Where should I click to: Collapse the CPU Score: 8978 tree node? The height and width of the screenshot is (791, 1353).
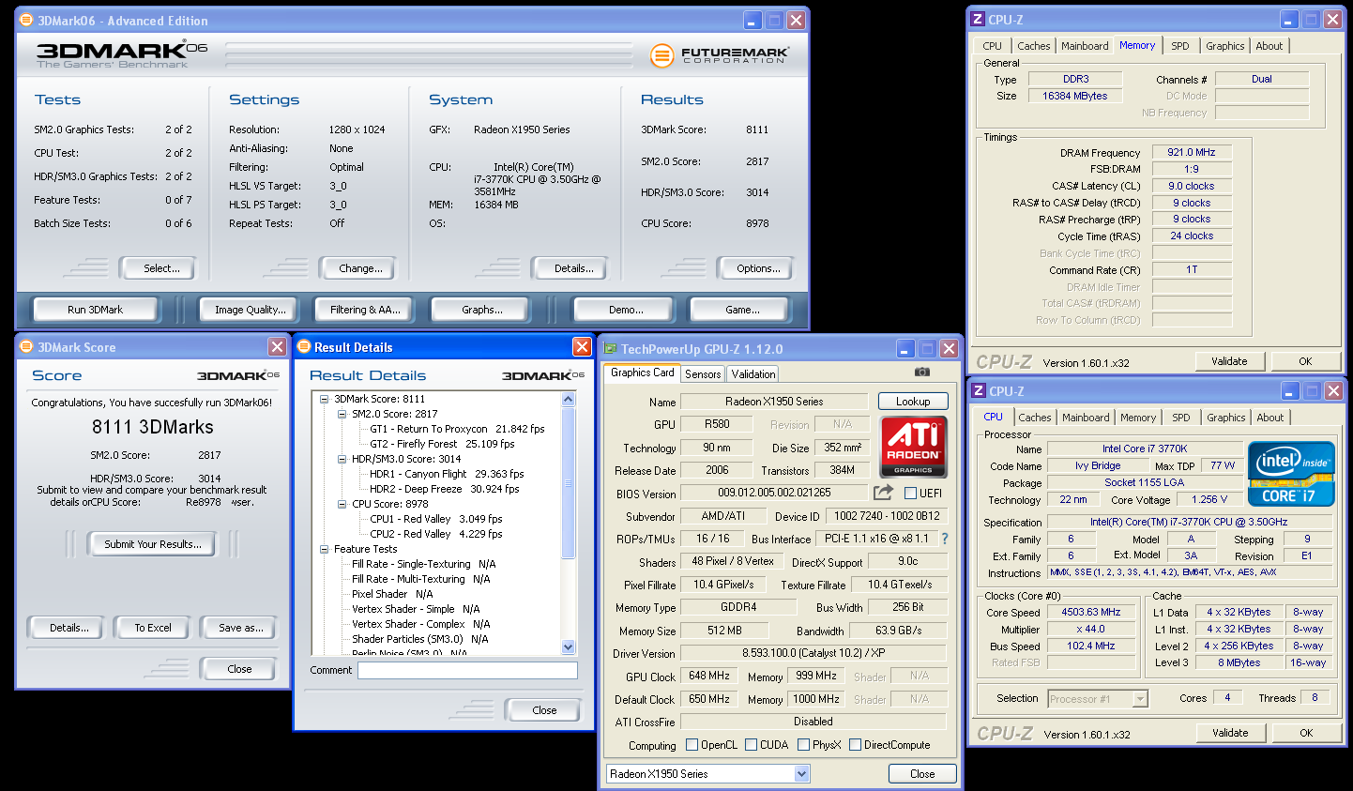(x=342, y=504)
